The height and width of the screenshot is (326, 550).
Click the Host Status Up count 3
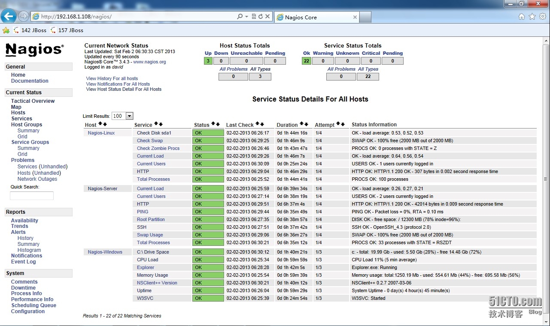click(208, 61)
